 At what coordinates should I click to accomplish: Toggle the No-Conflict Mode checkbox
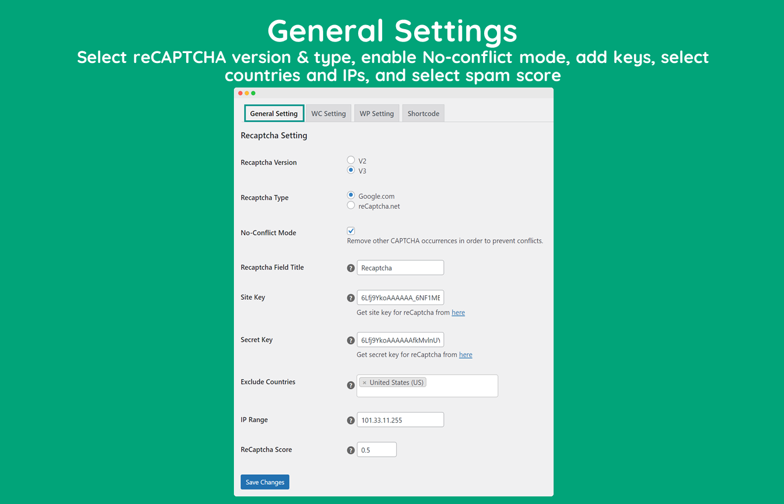351,231
